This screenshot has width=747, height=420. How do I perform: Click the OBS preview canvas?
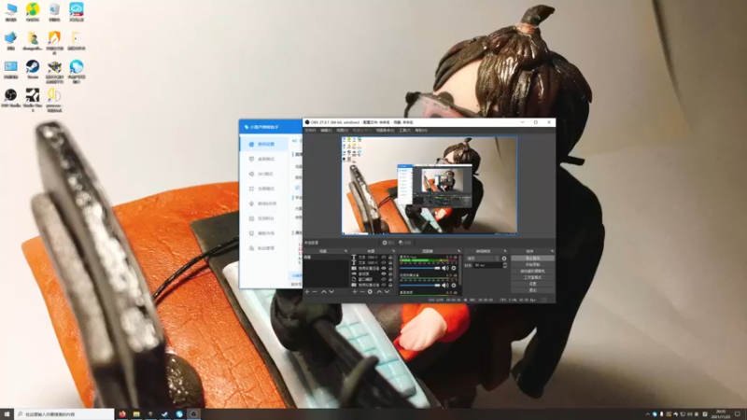point(430,186)
